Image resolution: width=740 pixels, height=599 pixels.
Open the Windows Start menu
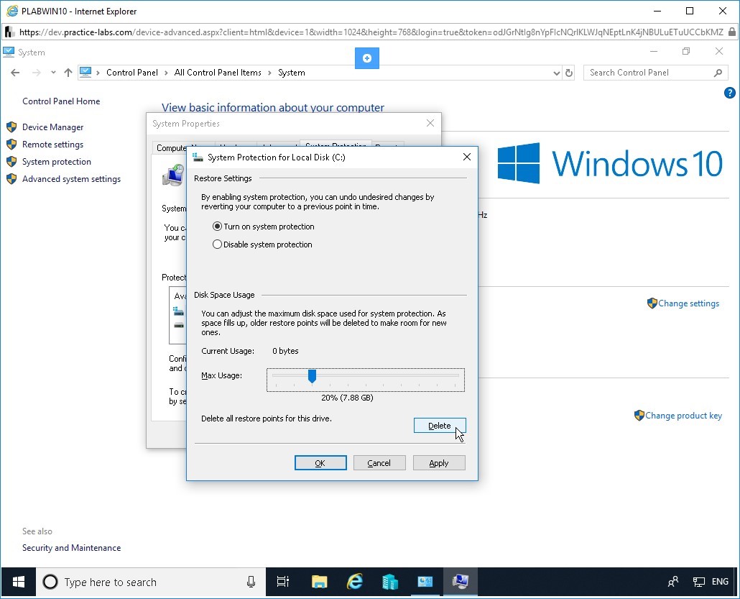(x=19, y=582)
